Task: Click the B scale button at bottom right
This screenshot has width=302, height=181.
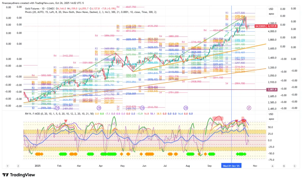Action: coord(284,166)
